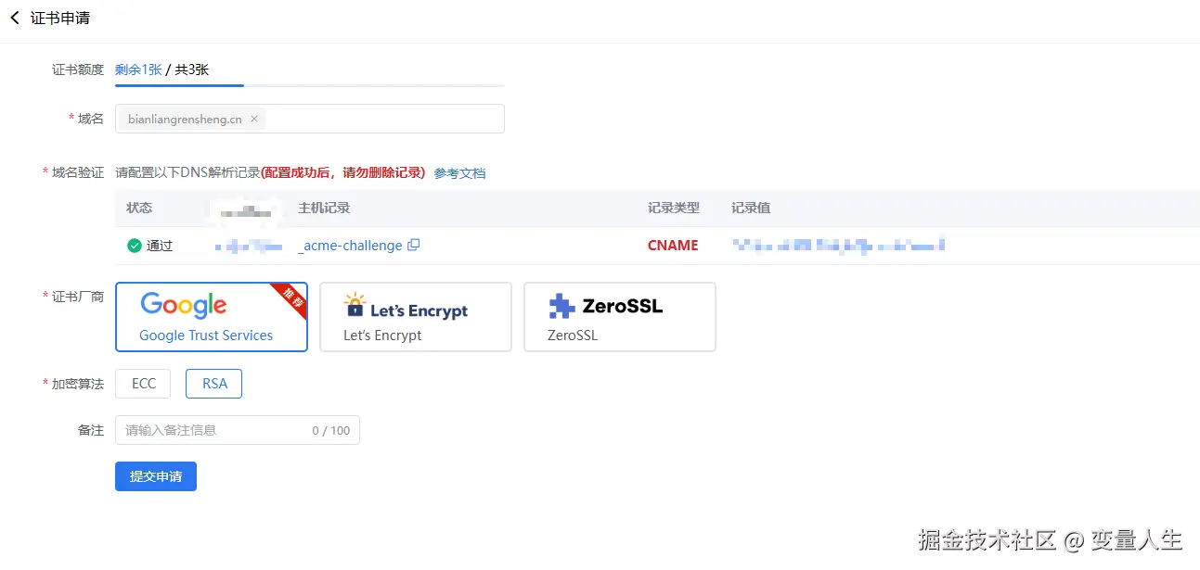
Task: Select Google Trust Services as certificate vendor
Action: coord(212,317)
